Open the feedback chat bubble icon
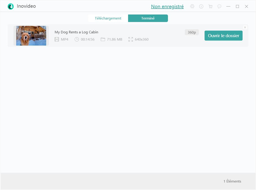The height and width of the screenshot is (190, 256). pyautogui.click(x=219, y=6)
